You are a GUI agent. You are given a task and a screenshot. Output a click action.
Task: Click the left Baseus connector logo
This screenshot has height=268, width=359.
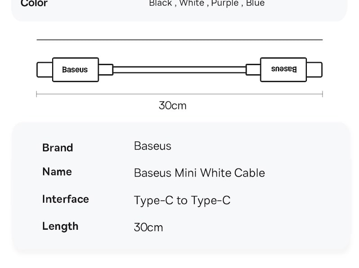(x=75, y=69)
